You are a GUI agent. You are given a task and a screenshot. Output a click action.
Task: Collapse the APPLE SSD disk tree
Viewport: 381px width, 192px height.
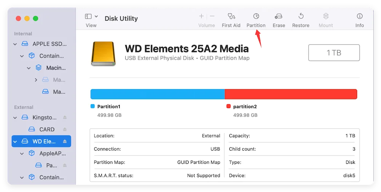click(x=15, y=44)
